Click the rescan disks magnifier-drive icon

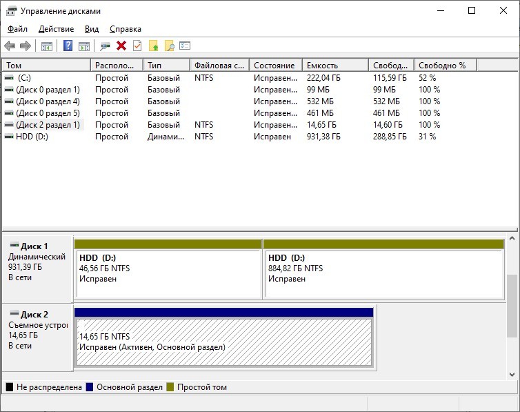coord(105,46)
